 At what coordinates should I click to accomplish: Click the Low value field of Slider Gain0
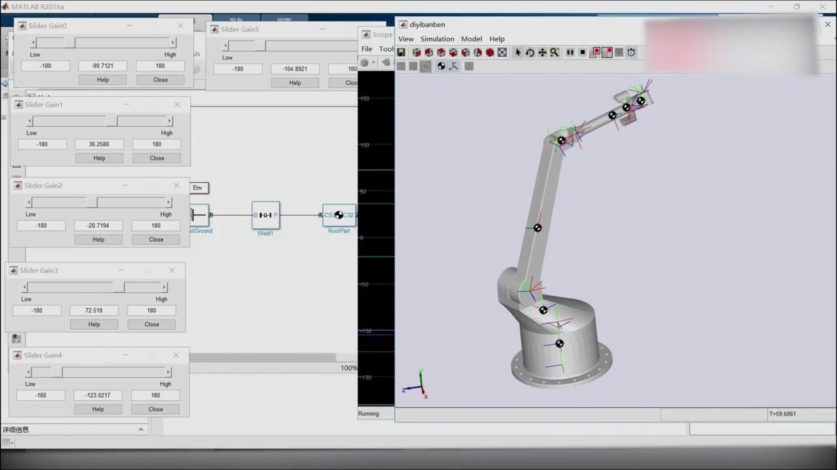pos(45,65)
